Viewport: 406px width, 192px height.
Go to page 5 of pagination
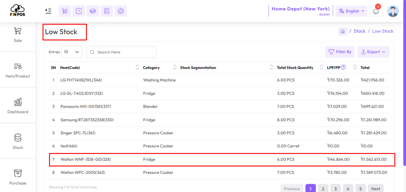(x=360, y=188)
